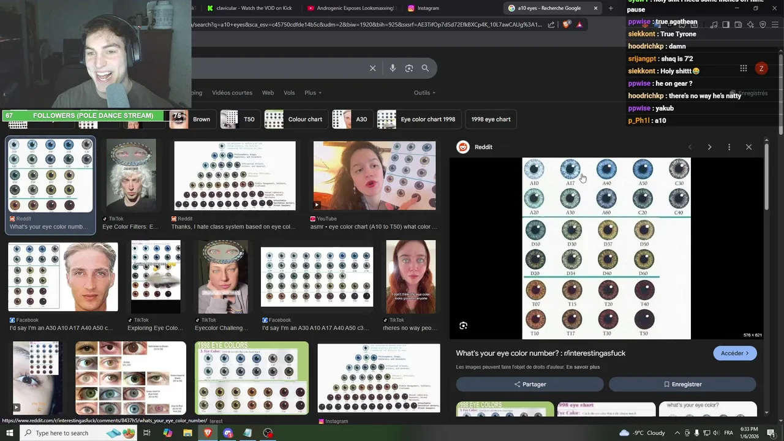Click the Accéder button
The image size is (784, 441).
[735, 353]
